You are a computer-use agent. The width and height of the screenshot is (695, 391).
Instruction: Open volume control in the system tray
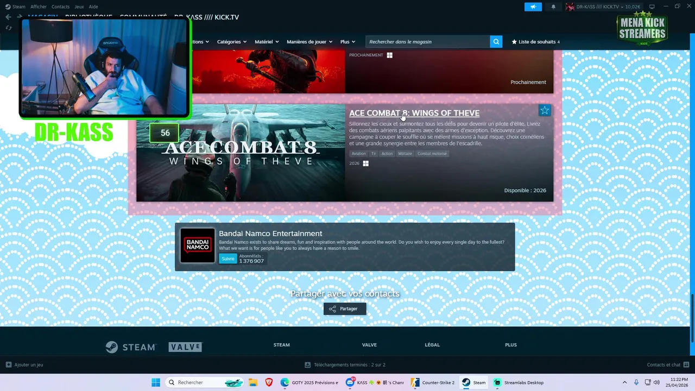658,382
